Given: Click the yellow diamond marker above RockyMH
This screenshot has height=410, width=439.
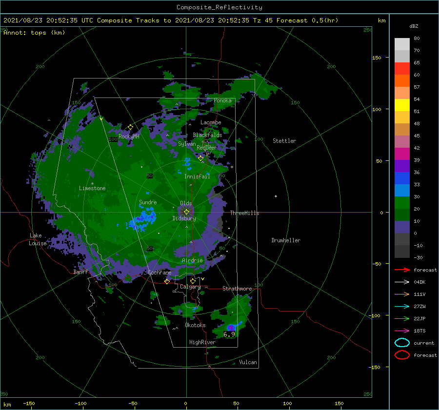Looking at the screenshot, I should (130, 127).
